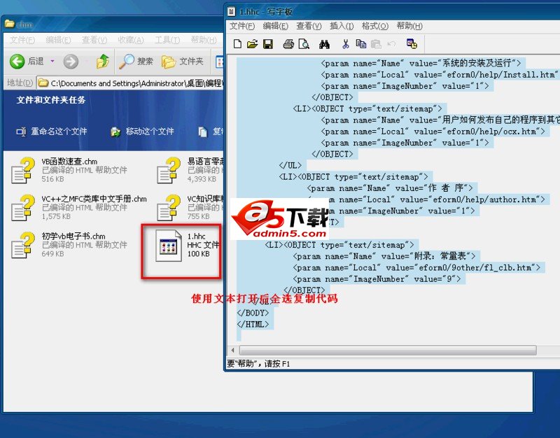Click the Undo arrow icon in WordPad
The width and height of the screenshot is (560, 438).
390,43
